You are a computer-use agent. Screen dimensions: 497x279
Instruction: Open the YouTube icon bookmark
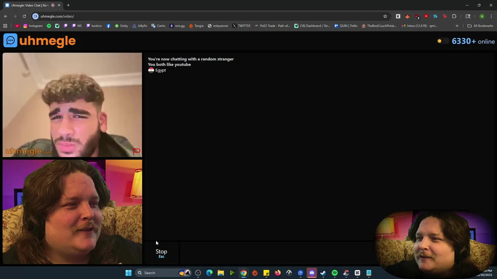point(17,26)
